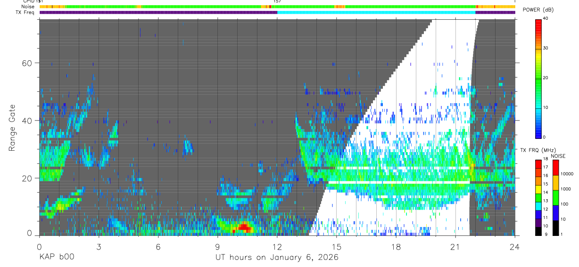Select the purple 10 MHz frequency swatch
579x267 pixels.
[x=538, y=223]
